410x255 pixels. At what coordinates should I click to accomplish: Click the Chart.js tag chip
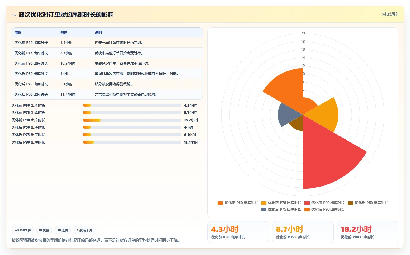[x=23, y=230]
